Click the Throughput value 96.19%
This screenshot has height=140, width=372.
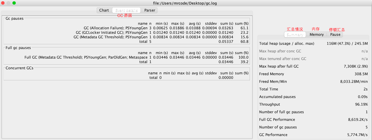[x=362, y=104]
